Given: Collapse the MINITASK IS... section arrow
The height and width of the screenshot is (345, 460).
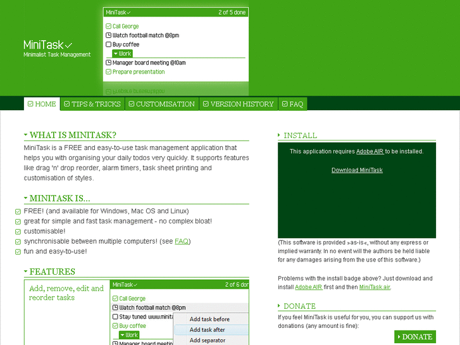Looking at the screenshot, I should click(26, 198).
